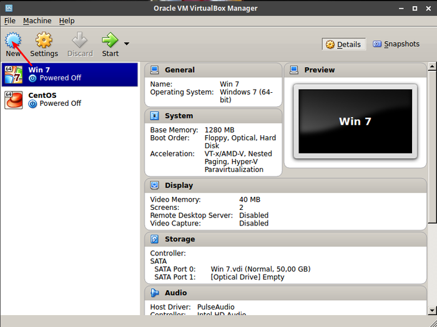Open the System section header
Image resolution: width=437 pixels, height=327 pixels.
[x=214, y=116]
